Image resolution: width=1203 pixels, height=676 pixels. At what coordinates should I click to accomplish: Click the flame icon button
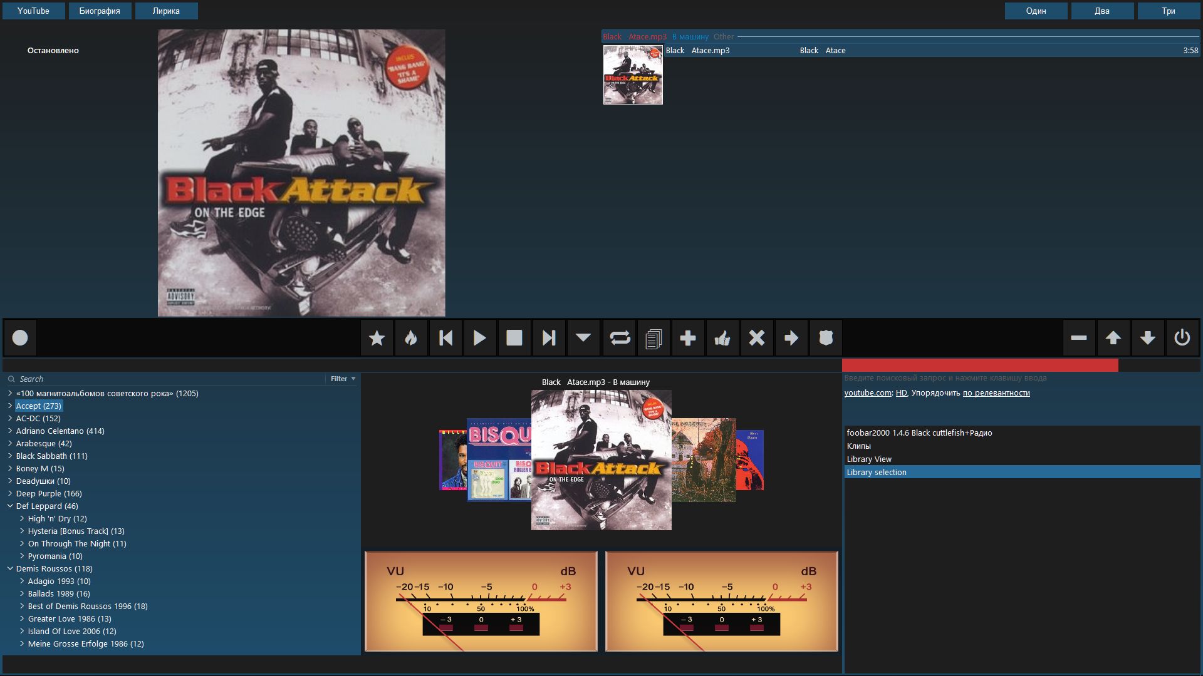pos(411,338)
